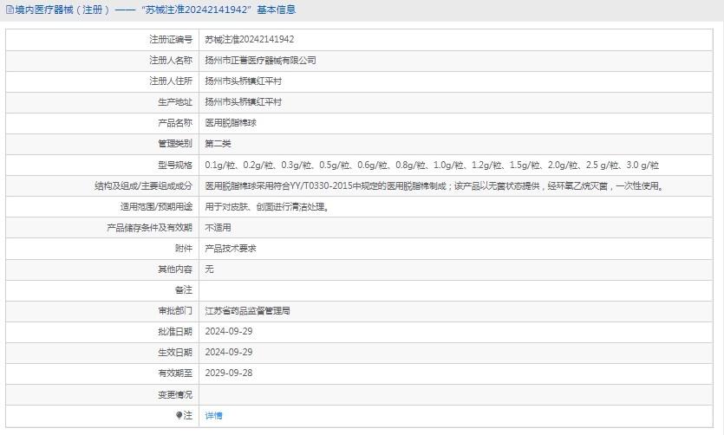Click the attachment value 产品技术要求
The height and width of the screenshot is (435, 724).
click(230, 249)
